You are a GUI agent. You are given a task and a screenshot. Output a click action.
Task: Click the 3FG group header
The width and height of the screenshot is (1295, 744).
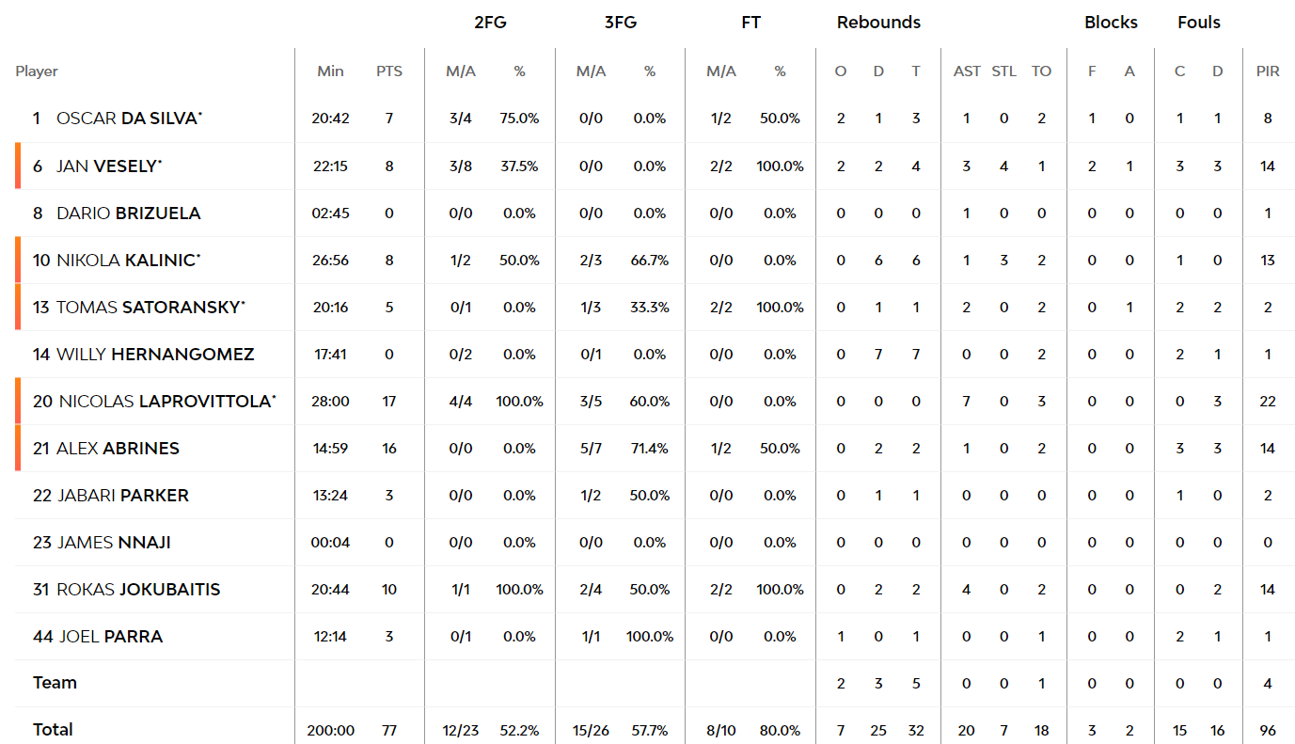coord(620,23)
